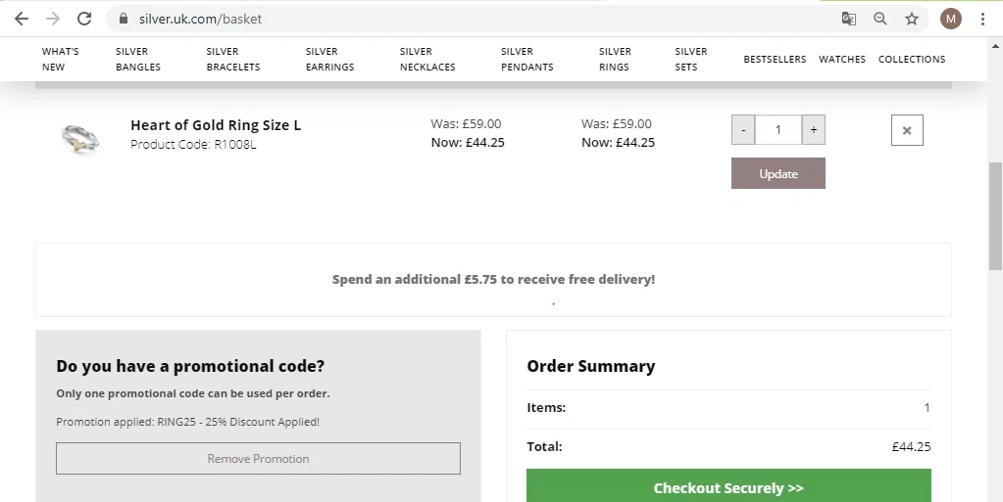1003x502 pixels.
Task: Bookmark this page with the star
Action: [912, 19]
